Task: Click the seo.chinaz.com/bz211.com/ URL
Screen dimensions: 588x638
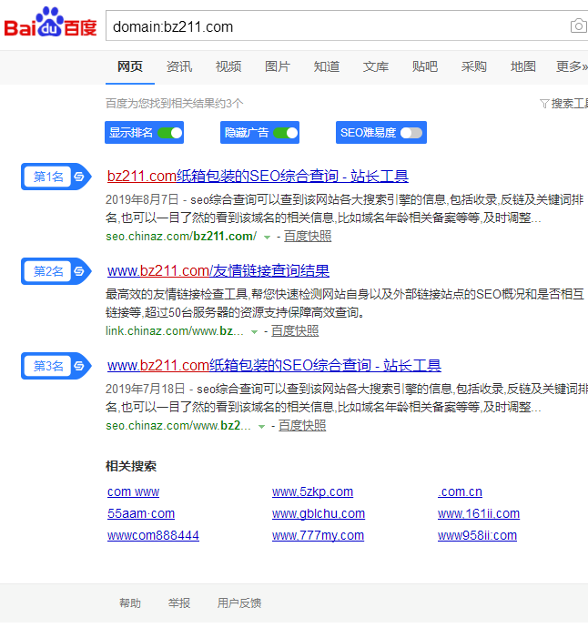Action: pos(181,237)
